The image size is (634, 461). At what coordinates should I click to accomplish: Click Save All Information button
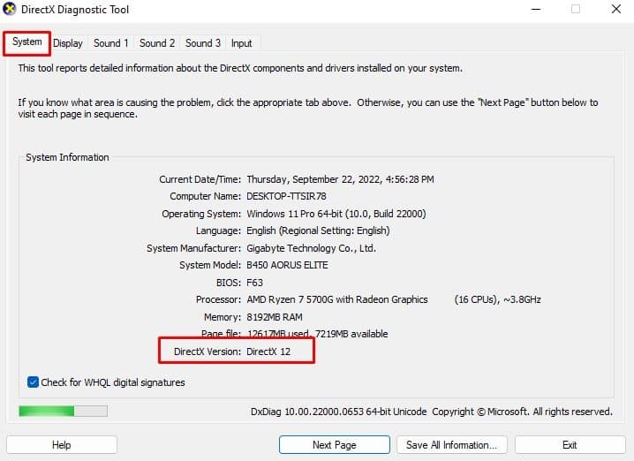tap(451, 445)
